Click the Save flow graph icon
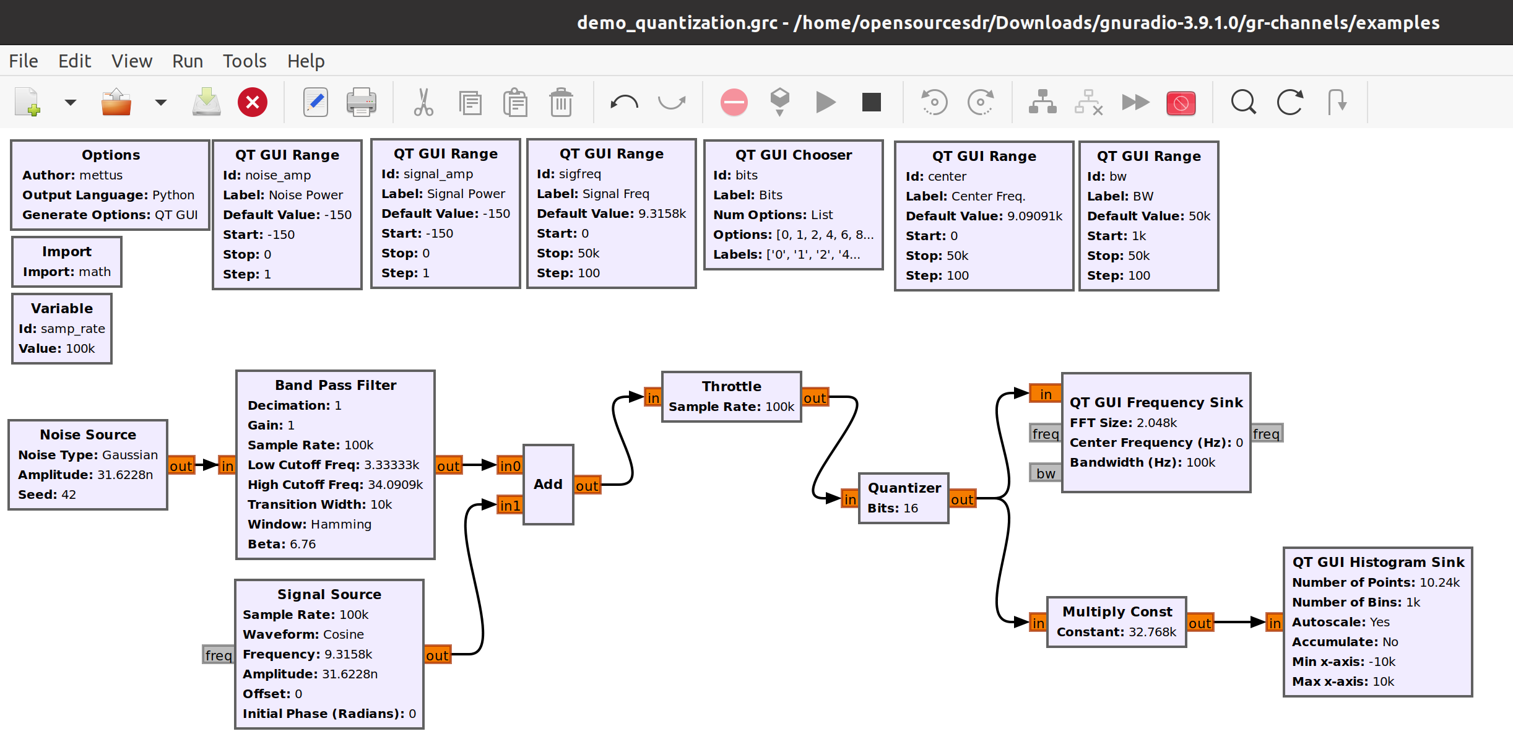Screen dimensions: 1513x739 click(x=206, y=102)
